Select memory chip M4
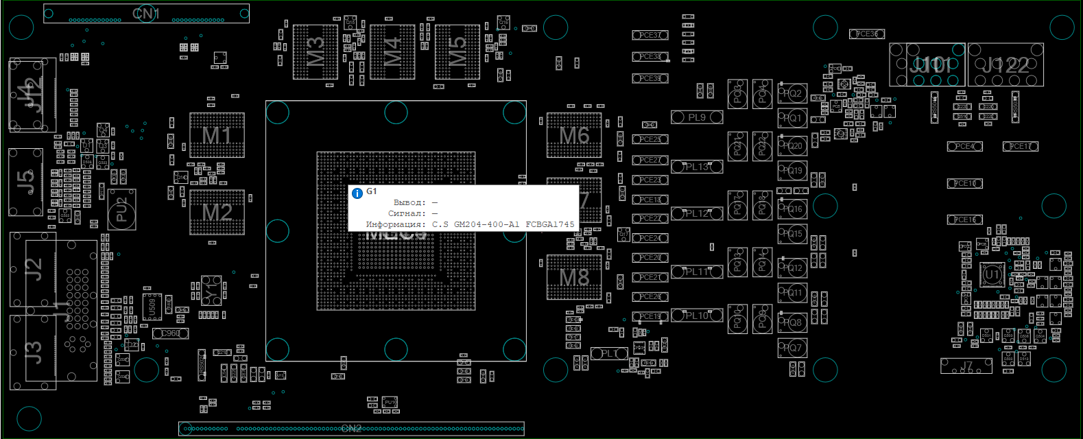The image size is (1083, 439). click(392, 52)
